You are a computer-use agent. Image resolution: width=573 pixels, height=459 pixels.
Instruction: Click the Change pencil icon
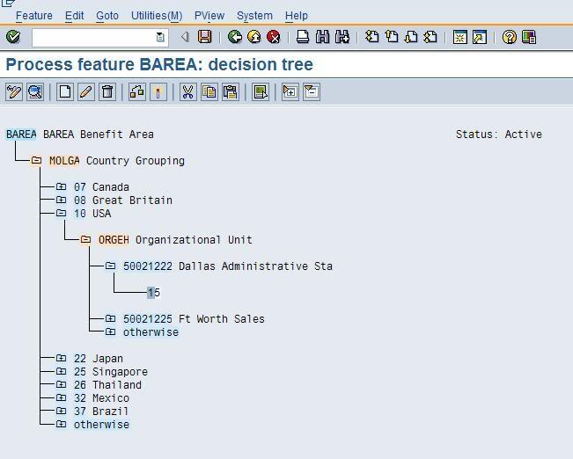click(x=86, y=91)
